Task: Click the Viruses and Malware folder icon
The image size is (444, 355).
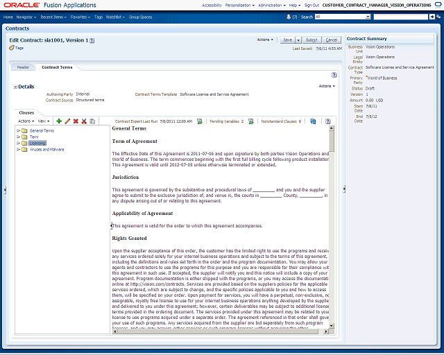Action: coord(25,149)
